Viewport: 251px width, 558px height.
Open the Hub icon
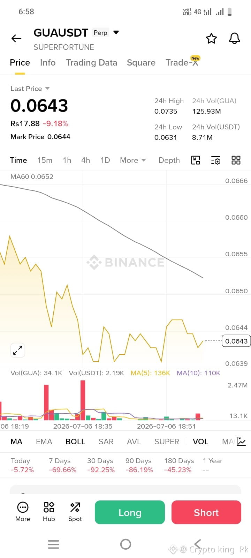click(49, 512)
